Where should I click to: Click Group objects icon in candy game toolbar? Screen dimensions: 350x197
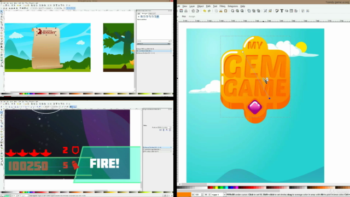tap(265, 11)
